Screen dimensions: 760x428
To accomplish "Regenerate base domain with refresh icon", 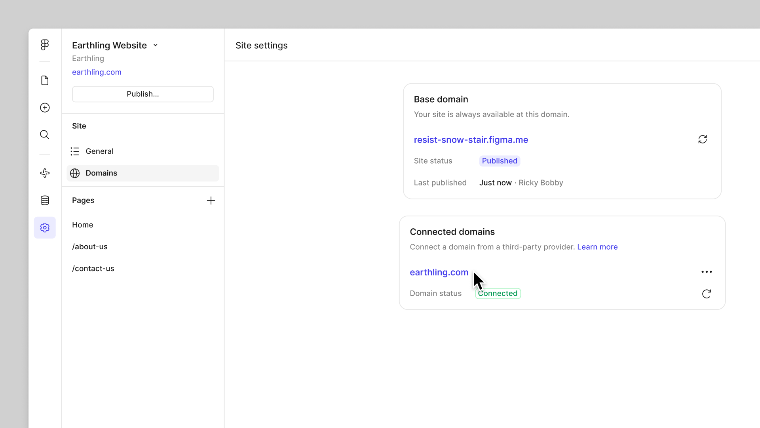I will 703,139.
